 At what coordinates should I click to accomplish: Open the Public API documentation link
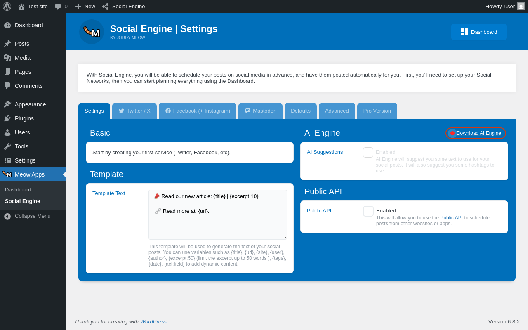tap(451, 218)
